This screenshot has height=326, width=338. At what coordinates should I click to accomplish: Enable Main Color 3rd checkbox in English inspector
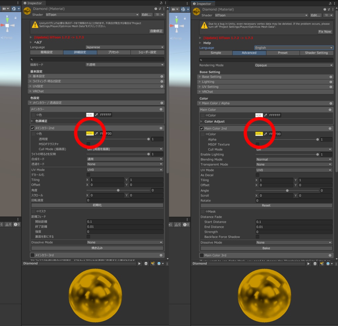pyautogui.click(x=202, y=255)
